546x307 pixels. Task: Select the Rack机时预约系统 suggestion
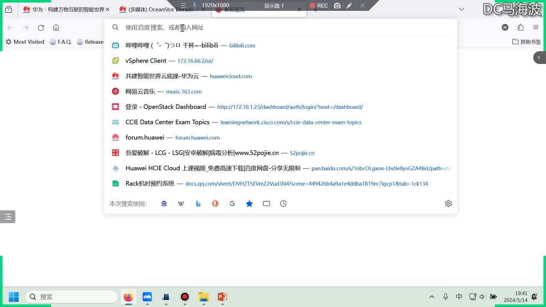click(x=281, y=183)
